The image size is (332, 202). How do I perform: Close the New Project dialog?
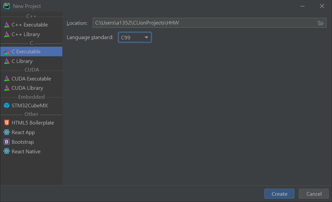tap(322, 6)
